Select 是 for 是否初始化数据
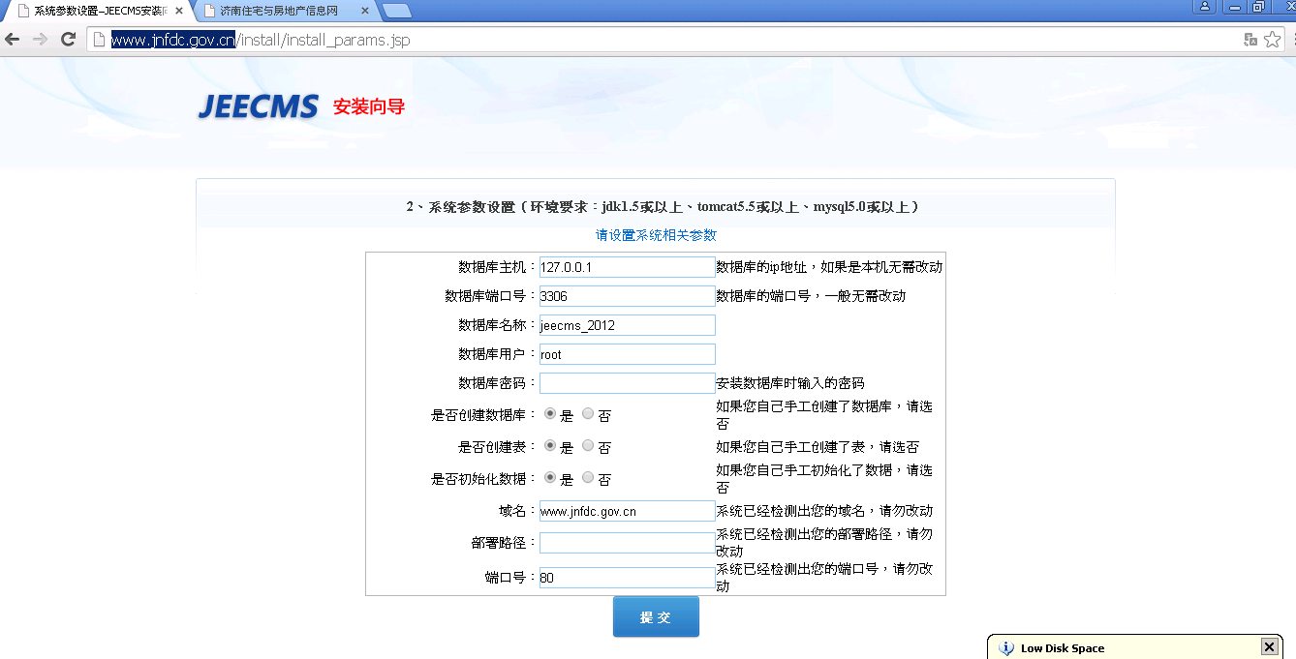Image resolution: width=1296 pixels, height=659 pixels. [550, 478]
